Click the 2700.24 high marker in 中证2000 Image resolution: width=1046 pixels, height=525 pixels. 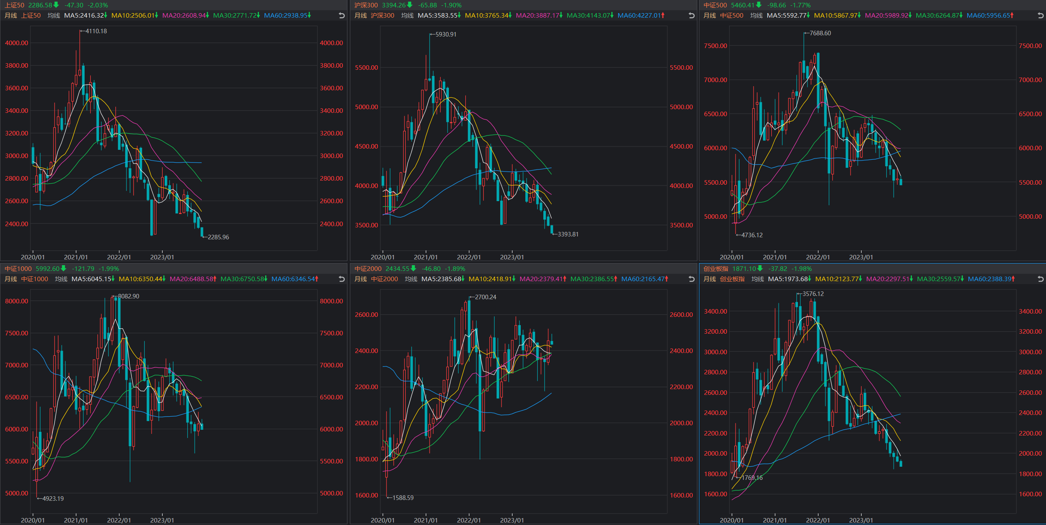(485, 297)
